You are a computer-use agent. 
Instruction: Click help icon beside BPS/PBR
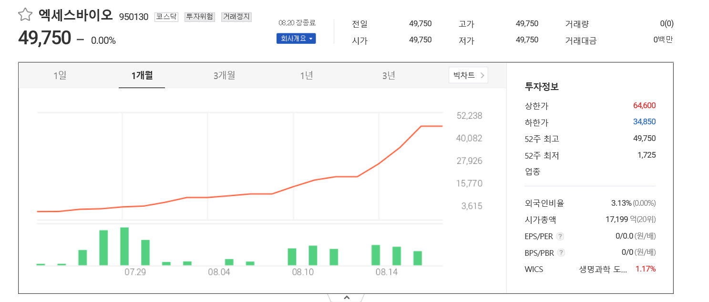561,252
